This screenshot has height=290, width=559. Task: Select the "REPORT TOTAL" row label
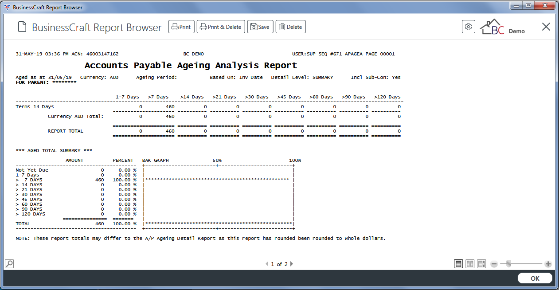(x=66, y=131)
